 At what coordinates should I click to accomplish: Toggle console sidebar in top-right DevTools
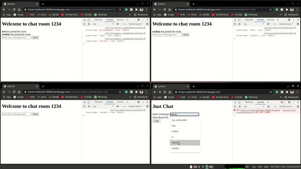[x=235, y=24]
